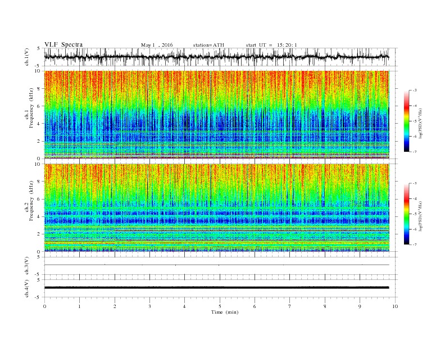The width and height of the screenshot is (445, 344).
Task: Click the ch.2 "Frequency (kHz)" axis label
Action: tap(31, 201)
